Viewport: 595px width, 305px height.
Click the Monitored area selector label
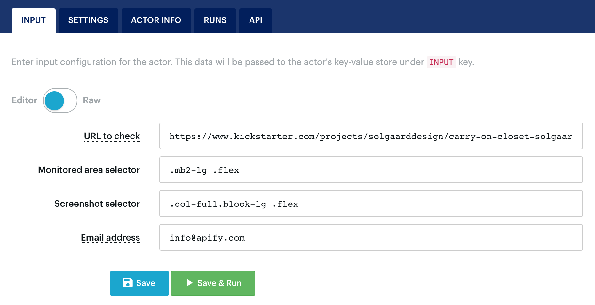tap(89, 170)
